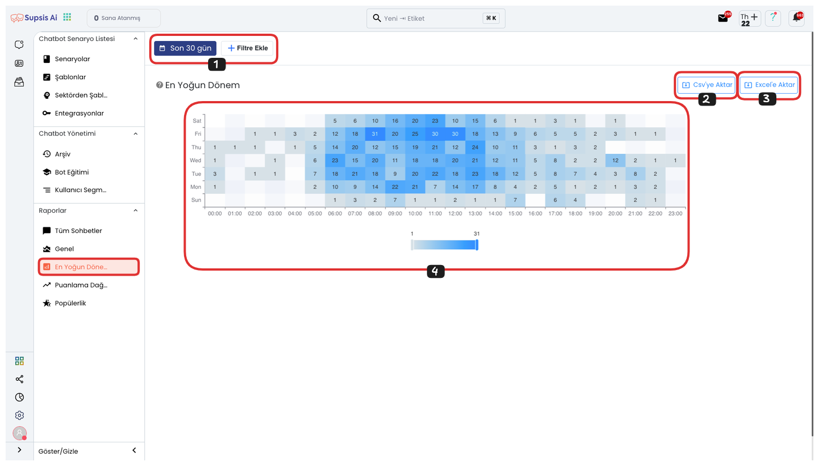Image resolution: width=819 pixels, height=466 pixels.
Task: Open Puanlama Dağılımı report menu item
Action: 81,285
